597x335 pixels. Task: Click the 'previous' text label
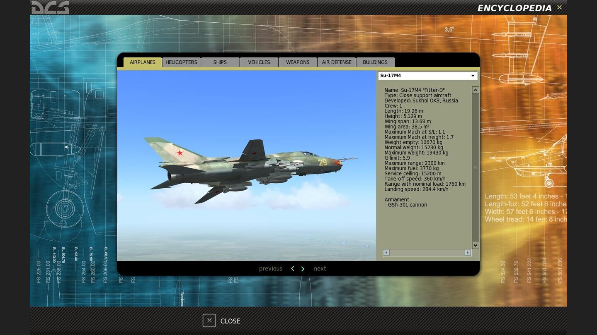tap(271, 269)
